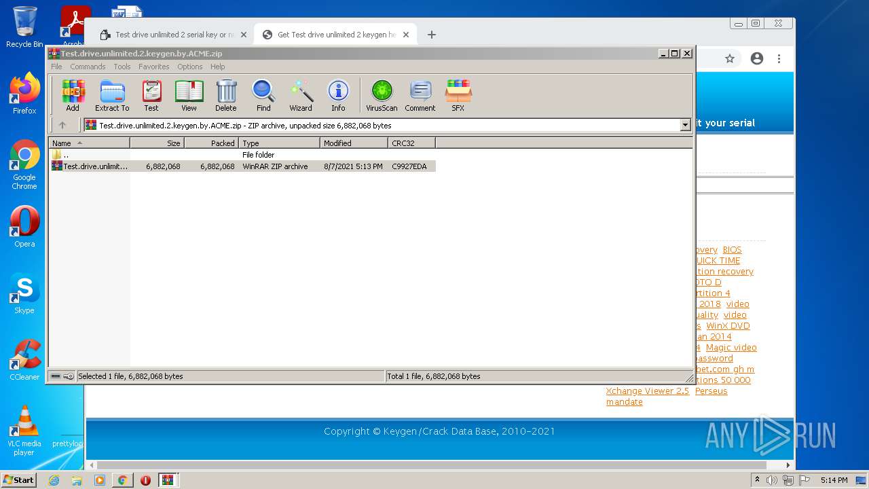Open the Xchange Viewer 2.5 link
The width and height of the screenshot is (869, 489).
(x=647, y=391)
